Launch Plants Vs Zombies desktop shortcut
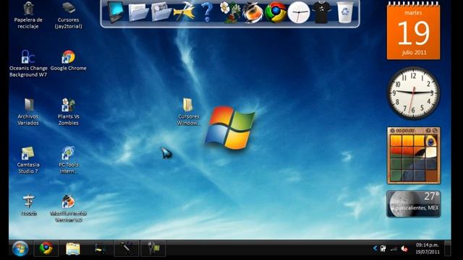Viewport: 463px width, 260px height. point(68,112)
